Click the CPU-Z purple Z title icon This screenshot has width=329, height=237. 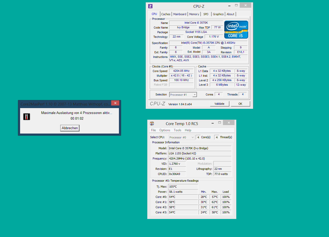[151, 6]
